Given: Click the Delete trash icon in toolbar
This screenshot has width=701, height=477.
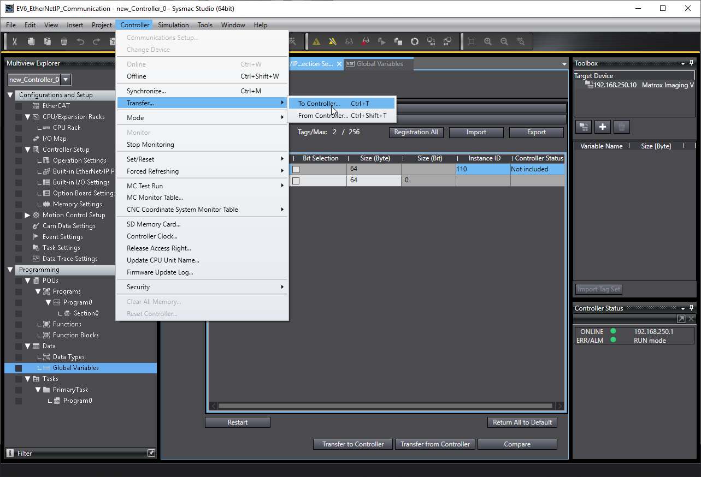Looking at the screenshot, I should [64, 41].
